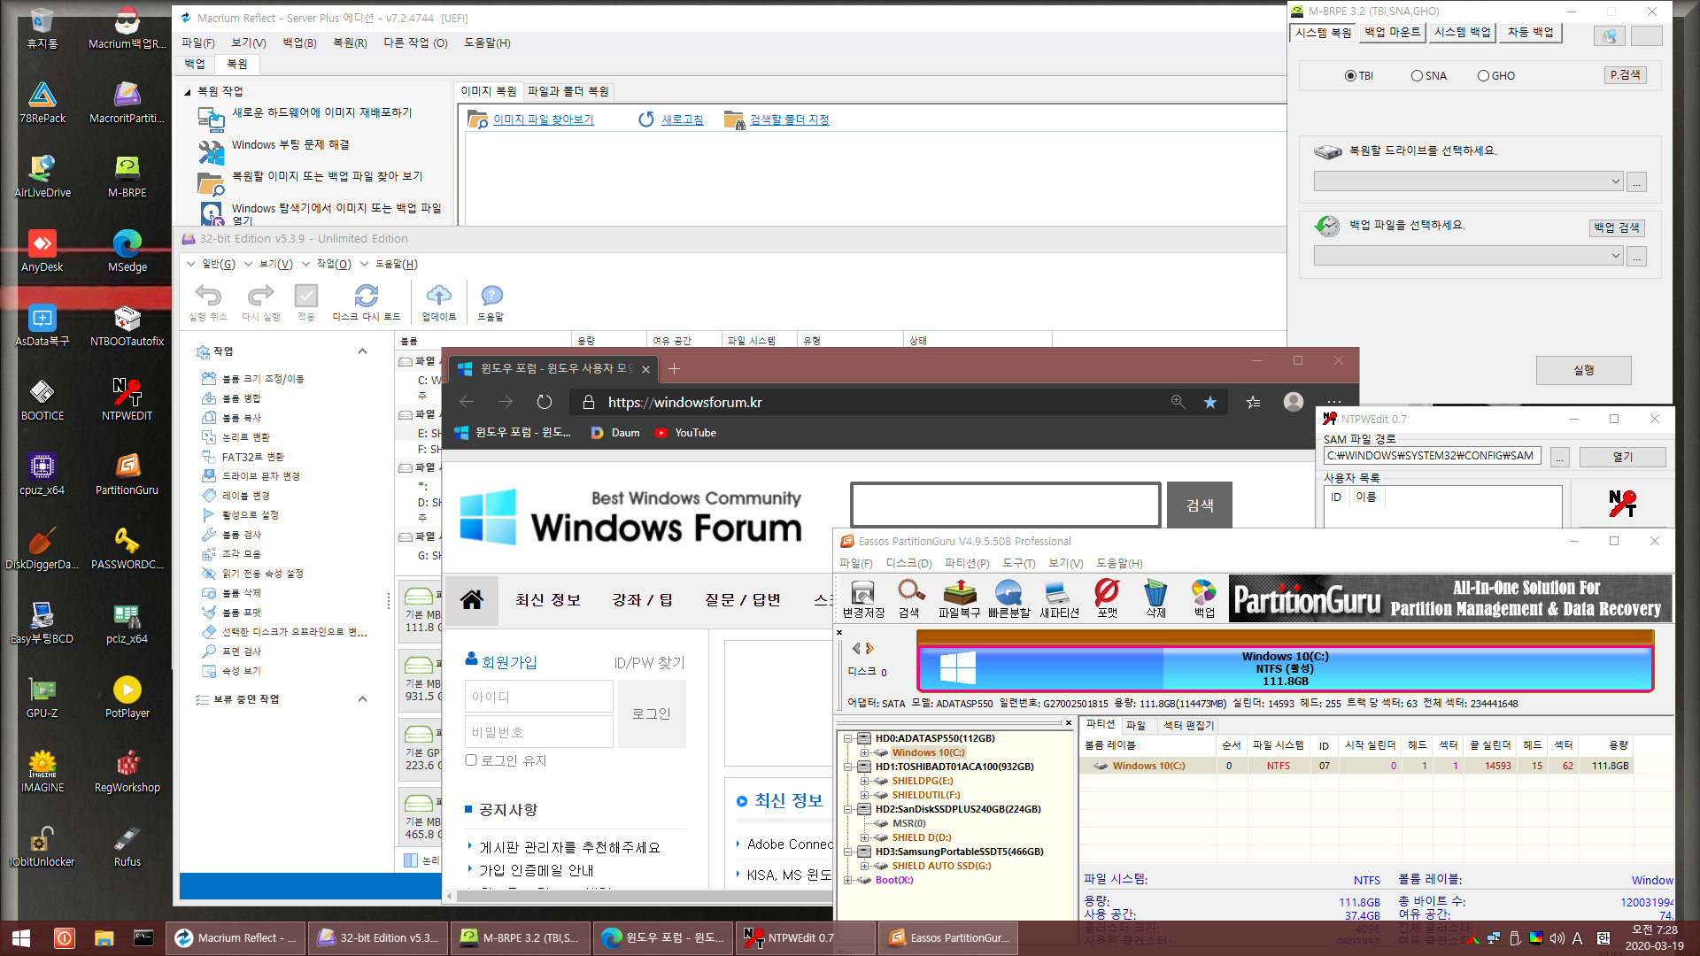Click the 실행 button in M-BRPE
The height and width of the screenshot is (956, 1700).
[1583, 370]
